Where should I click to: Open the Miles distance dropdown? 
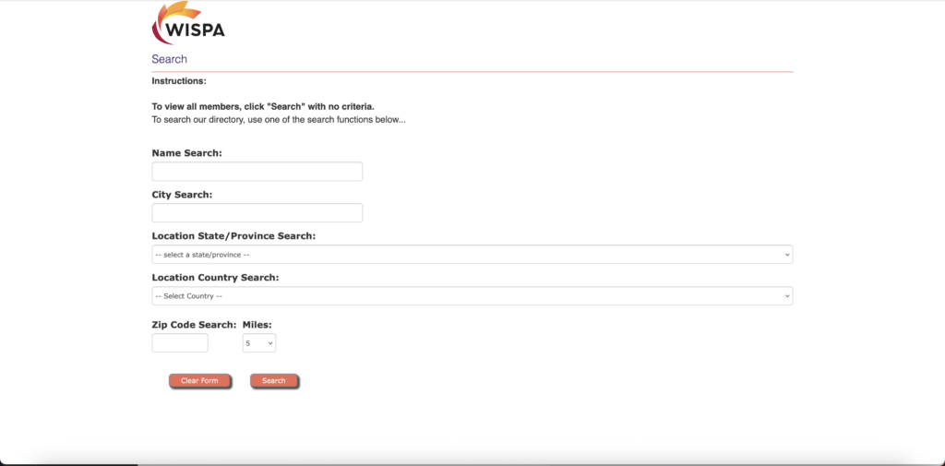pyautogui.click(x=258, y=343)
